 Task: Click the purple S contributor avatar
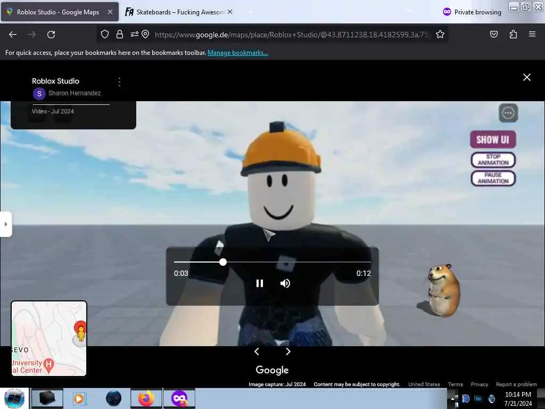coord(39,94)
